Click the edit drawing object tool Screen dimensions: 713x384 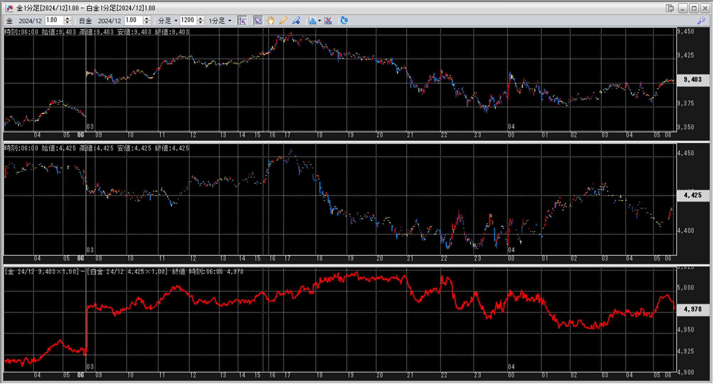(x=296, y=21)
